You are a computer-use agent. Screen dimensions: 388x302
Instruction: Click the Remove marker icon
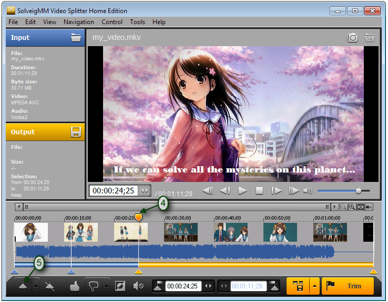49,286
